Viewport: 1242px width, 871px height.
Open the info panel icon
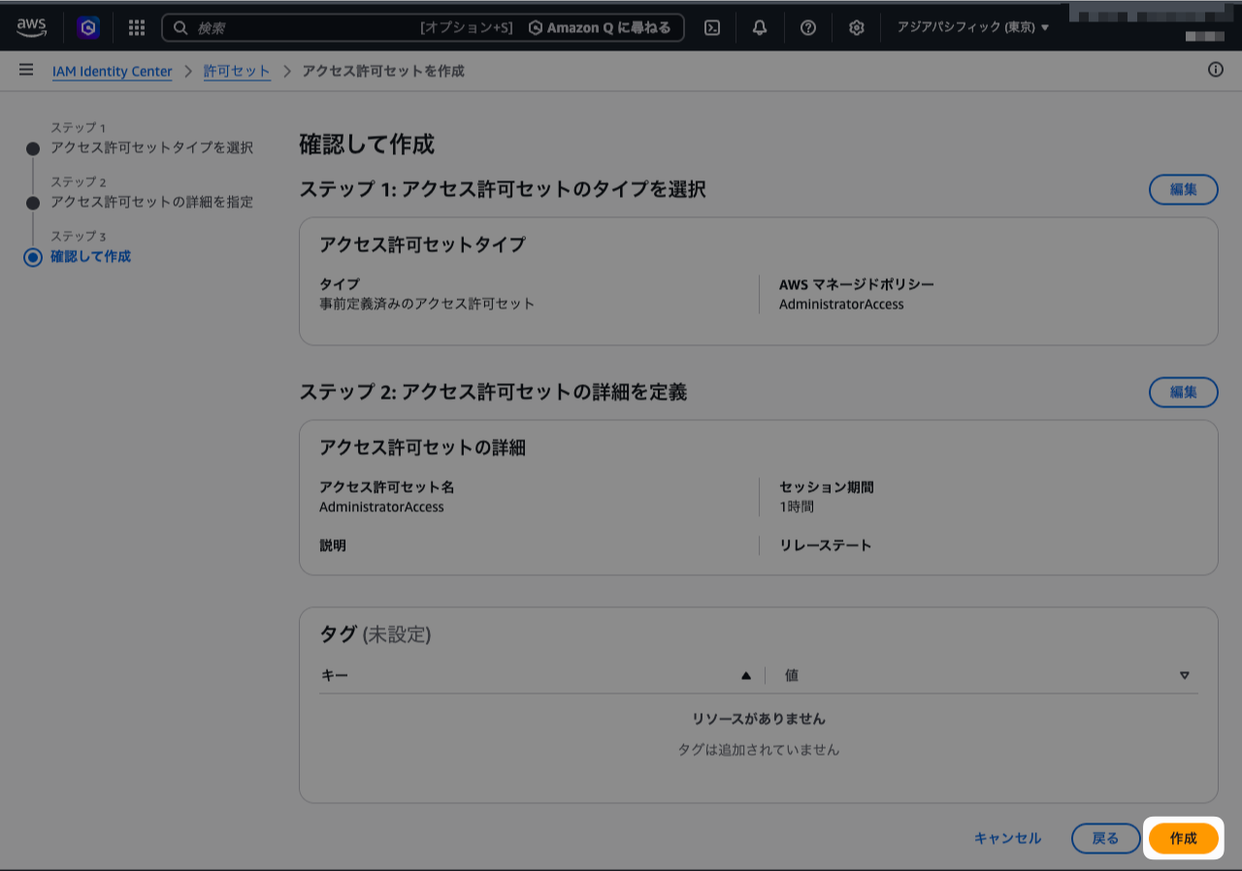(x=1216, y=70)
